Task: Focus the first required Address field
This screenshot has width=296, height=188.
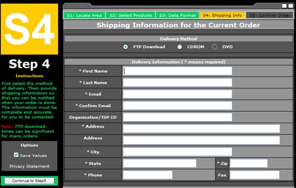Action: (201, 129)
